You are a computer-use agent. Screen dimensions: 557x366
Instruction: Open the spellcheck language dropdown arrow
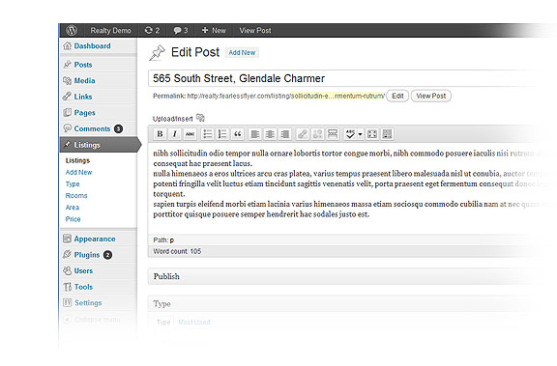(360, 134)
